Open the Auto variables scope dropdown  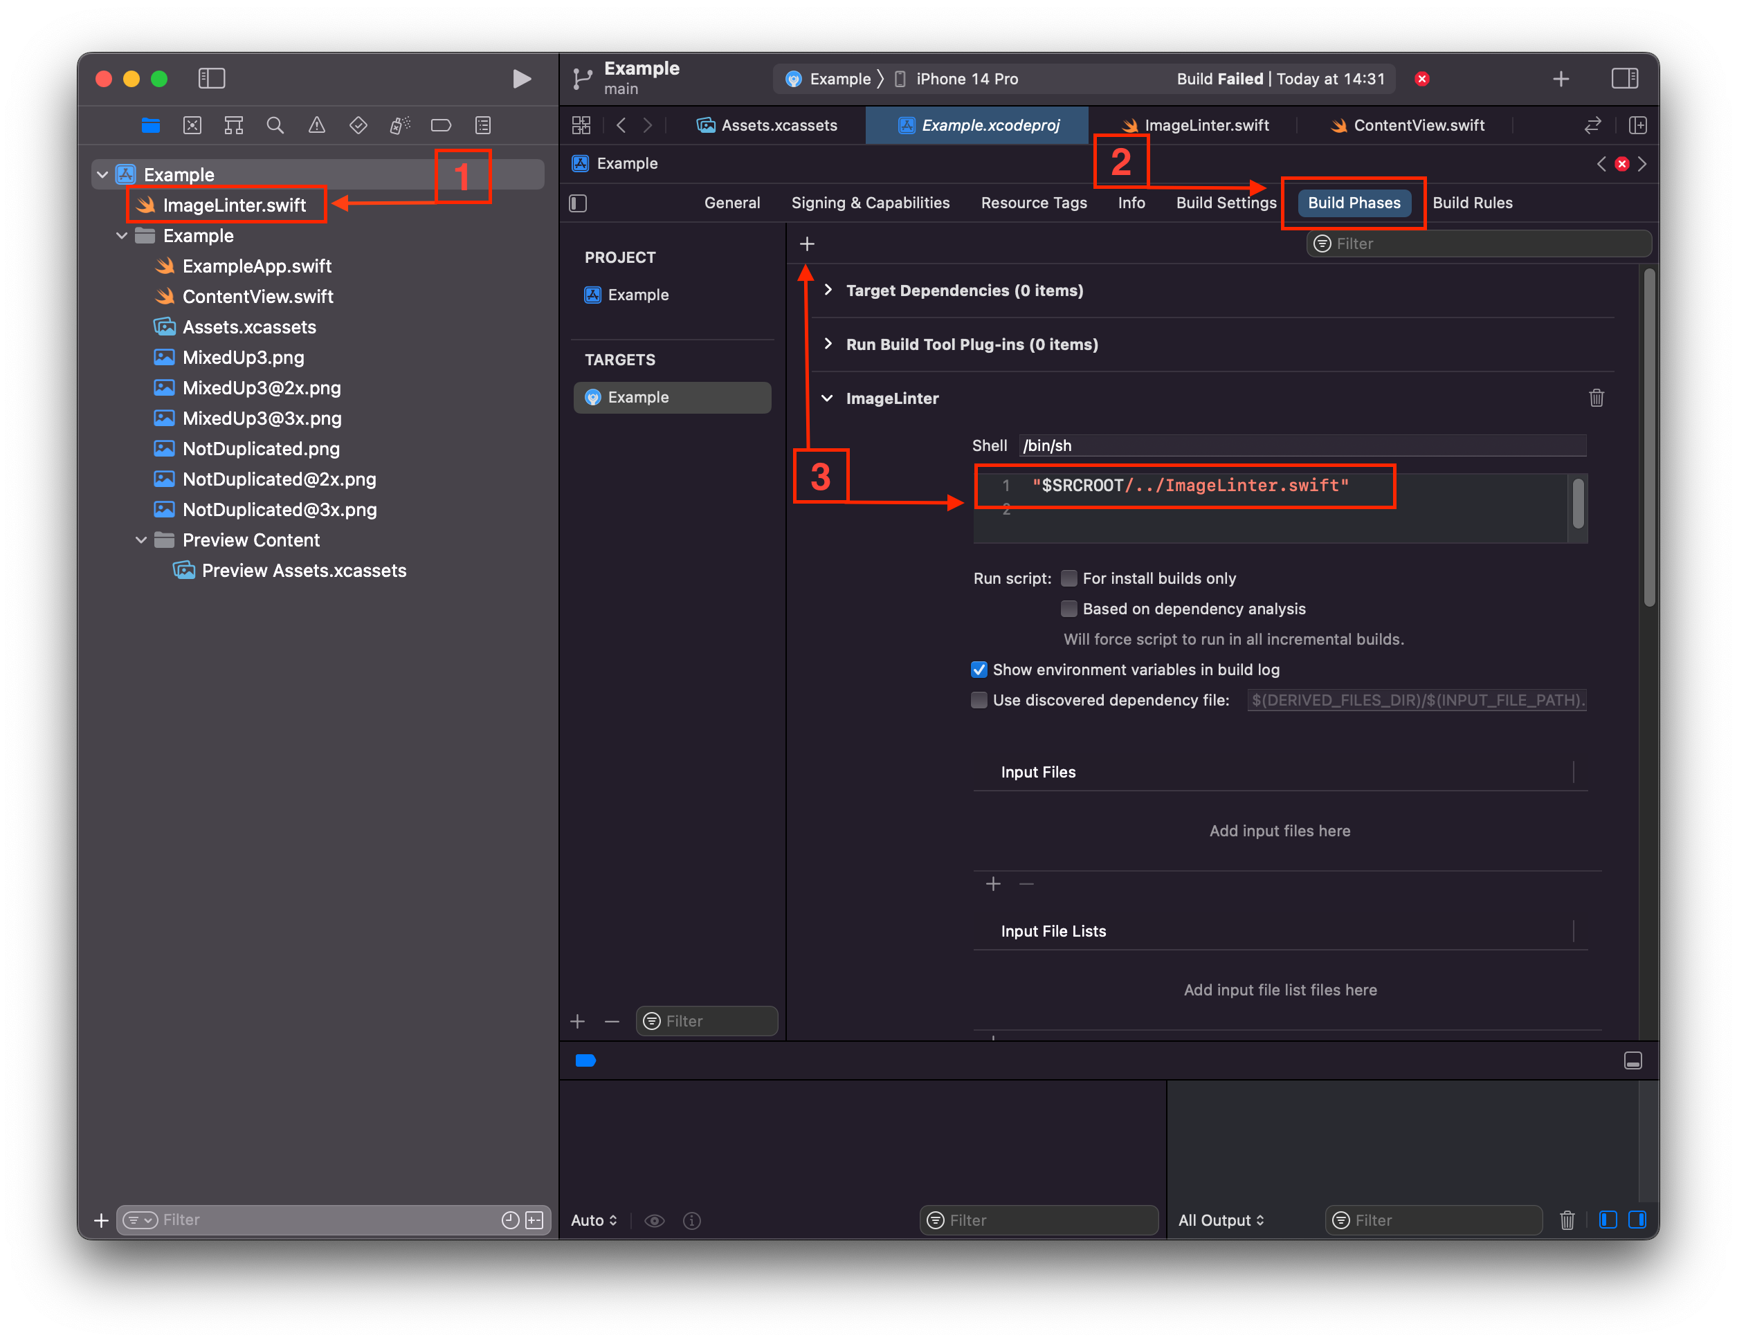pyautogui.click(x=594, y=1220)
